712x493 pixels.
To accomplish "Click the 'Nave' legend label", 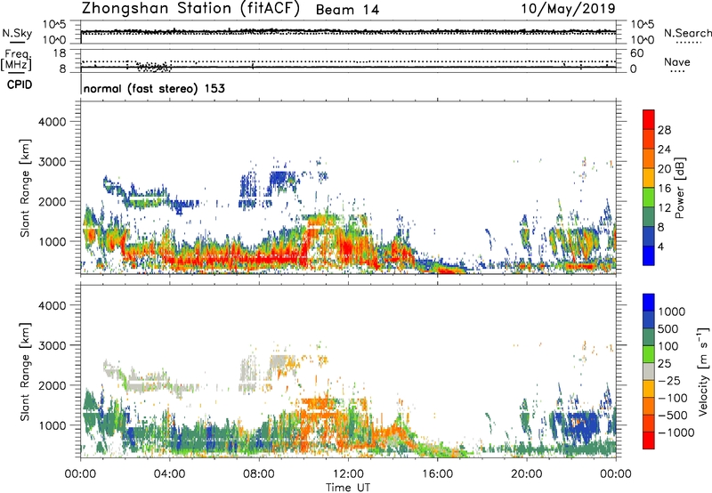I will tap(677, 62).
